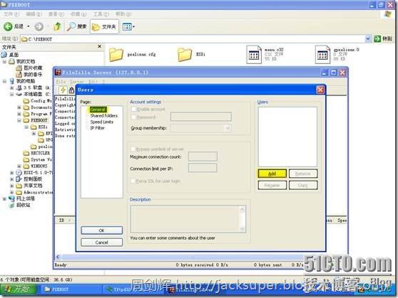Open the Help menu in Explorer menu bar
The height and width of the screenshot is (298, 398).
(x=123, y=14)
